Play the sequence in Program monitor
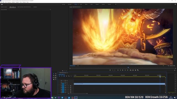177x99 pixels. (x=123, y=70)
